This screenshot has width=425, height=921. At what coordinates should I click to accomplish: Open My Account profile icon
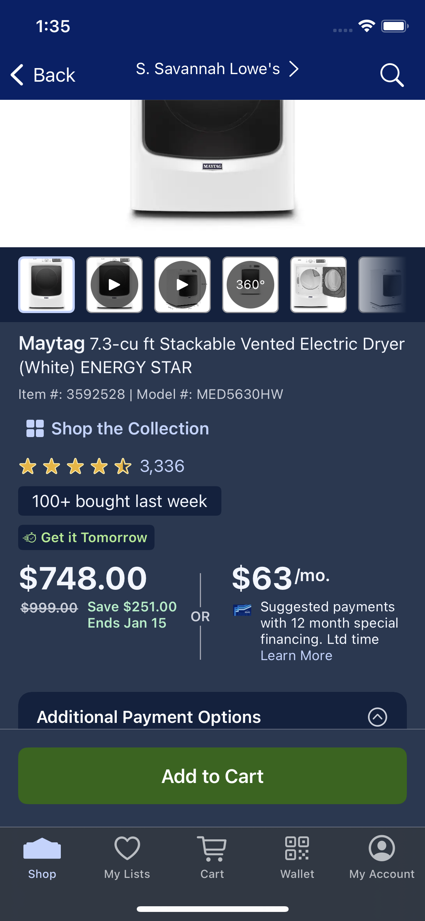(382, 848)
